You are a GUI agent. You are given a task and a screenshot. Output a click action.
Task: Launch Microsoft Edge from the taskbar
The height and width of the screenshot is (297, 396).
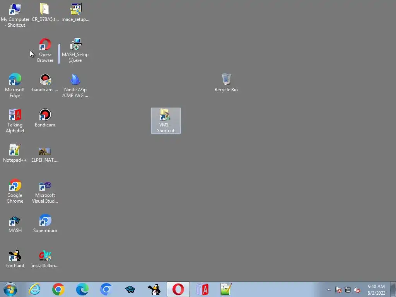point(82,289)
